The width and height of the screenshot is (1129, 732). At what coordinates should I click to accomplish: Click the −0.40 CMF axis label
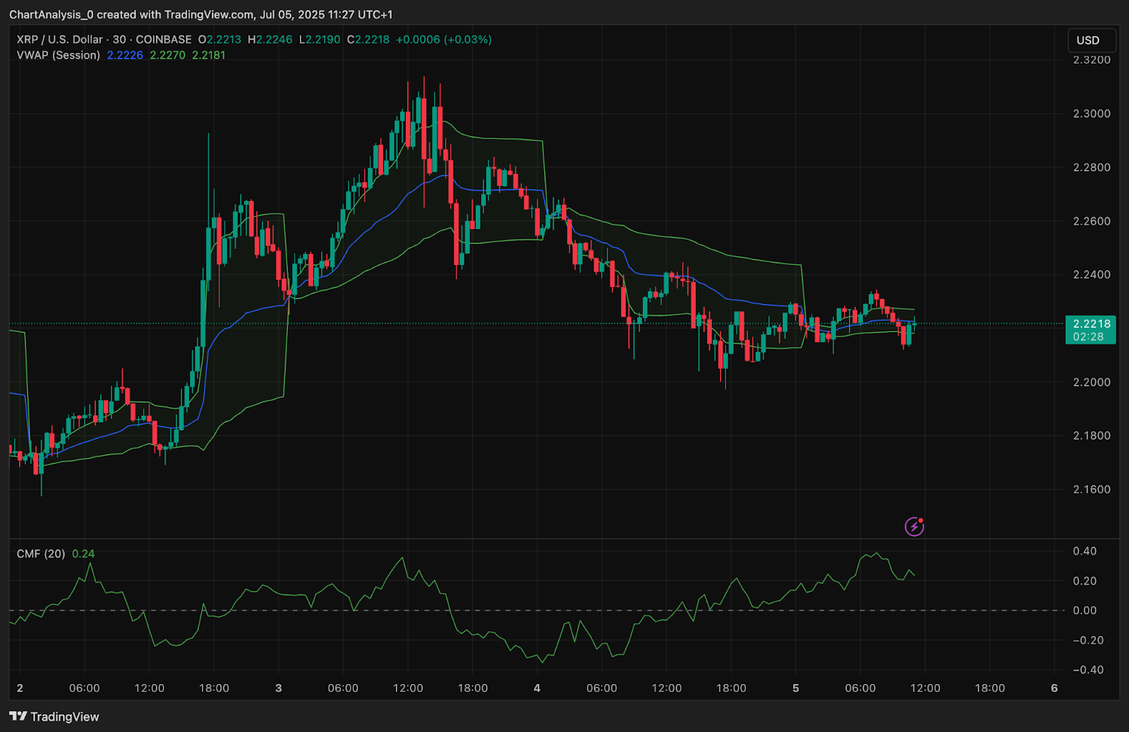(x=1088, y=670)
